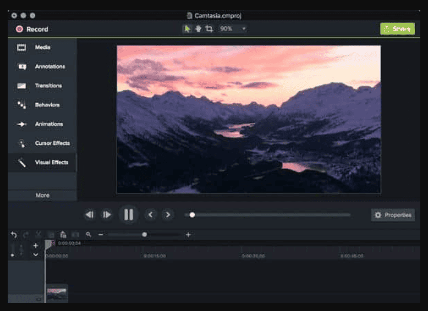Open the Behaviors tab
428x311 pixels.
[x=42, y=105]
